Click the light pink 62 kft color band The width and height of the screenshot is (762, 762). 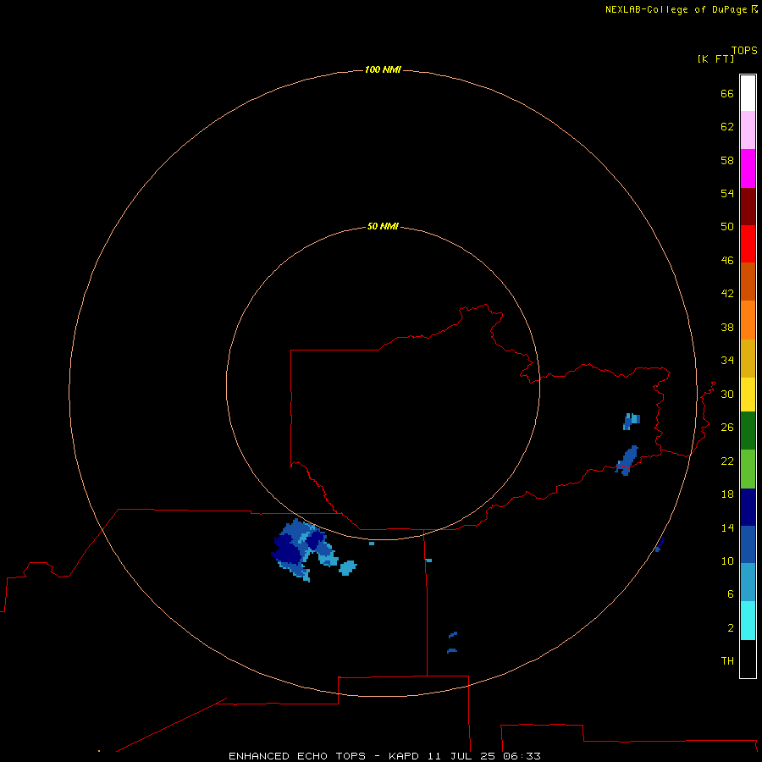click(748, 130)
